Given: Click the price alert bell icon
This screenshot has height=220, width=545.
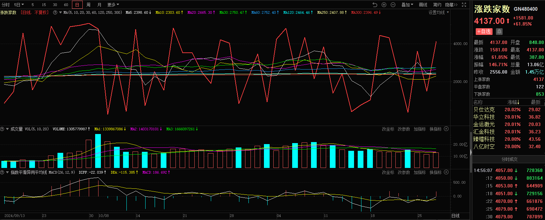Looking at the screenshot, I should 499,32.
